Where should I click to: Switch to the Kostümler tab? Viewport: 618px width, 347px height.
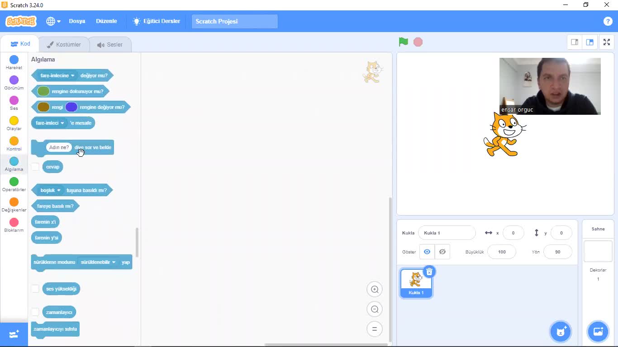pyautogui.click(x=63, y=44)
